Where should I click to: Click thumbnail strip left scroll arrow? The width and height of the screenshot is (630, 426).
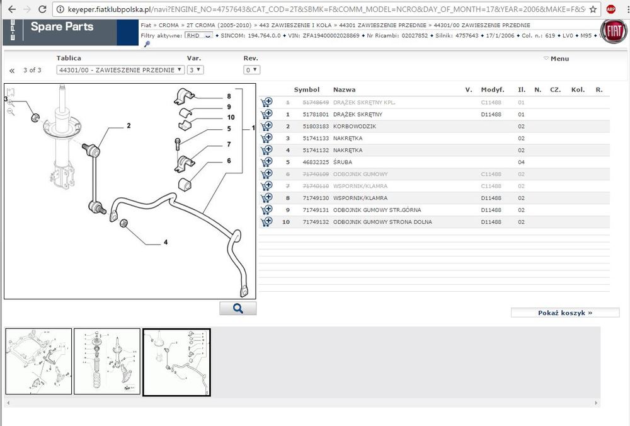[x=8, y=403]
